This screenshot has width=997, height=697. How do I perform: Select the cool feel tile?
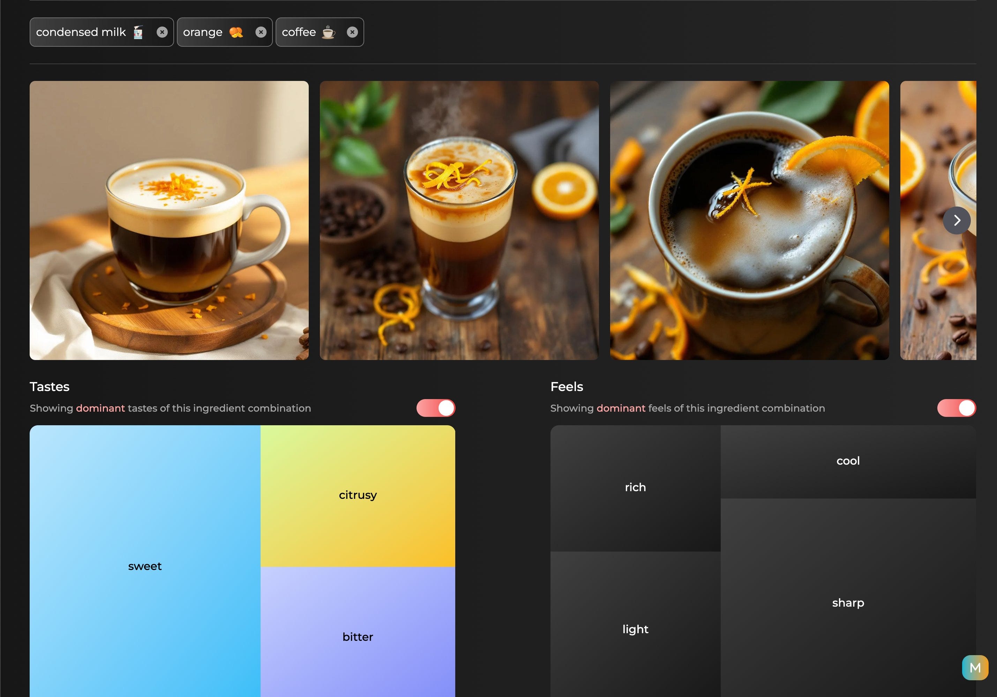coord(848,461)
